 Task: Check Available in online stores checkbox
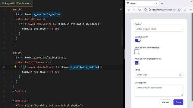tap(137, 52)
